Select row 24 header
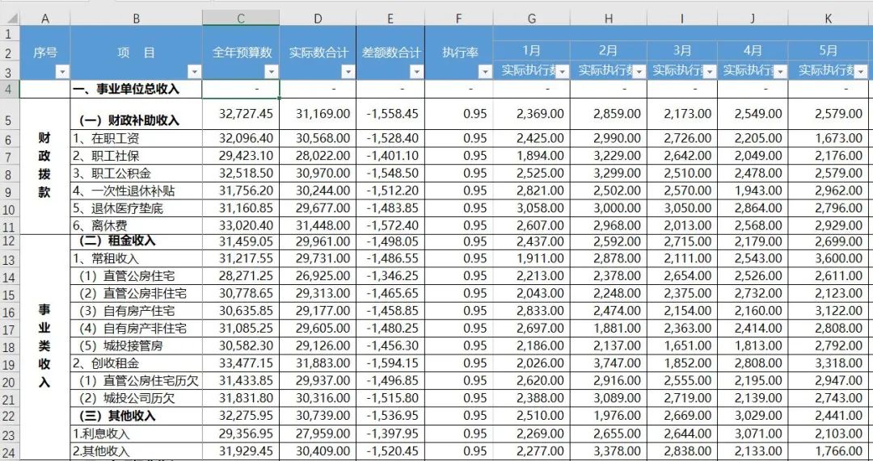This screenshot has width=873, height=461. [x=10, y=452]
